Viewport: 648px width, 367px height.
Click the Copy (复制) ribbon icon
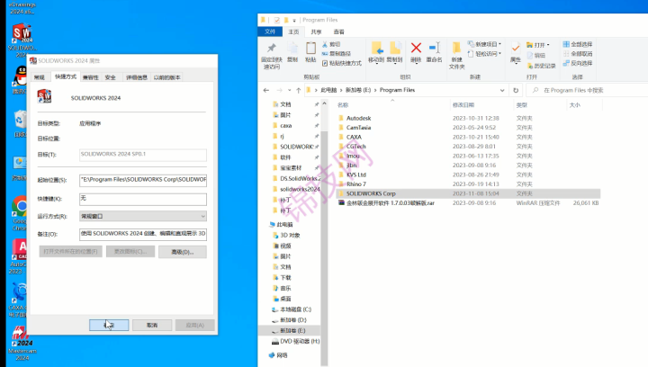click(292, 52)
